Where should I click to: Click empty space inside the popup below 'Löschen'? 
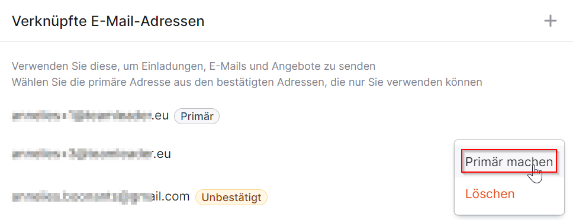tap(509, 209)
